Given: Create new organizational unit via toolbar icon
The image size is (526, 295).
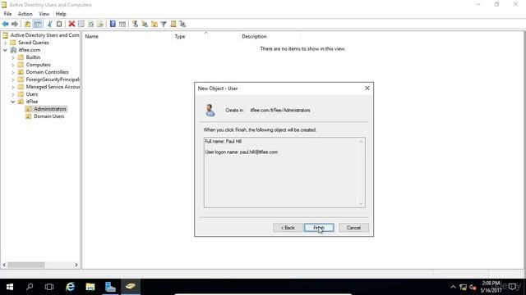Looking at the screenshot, I should (155, 24).
